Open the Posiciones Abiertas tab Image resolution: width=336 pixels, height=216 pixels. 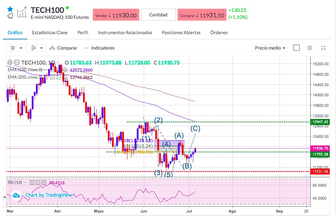click(x=181, y=32)
